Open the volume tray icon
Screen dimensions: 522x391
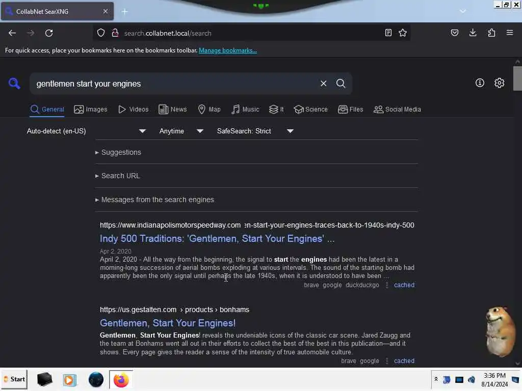tap(472, 379)
